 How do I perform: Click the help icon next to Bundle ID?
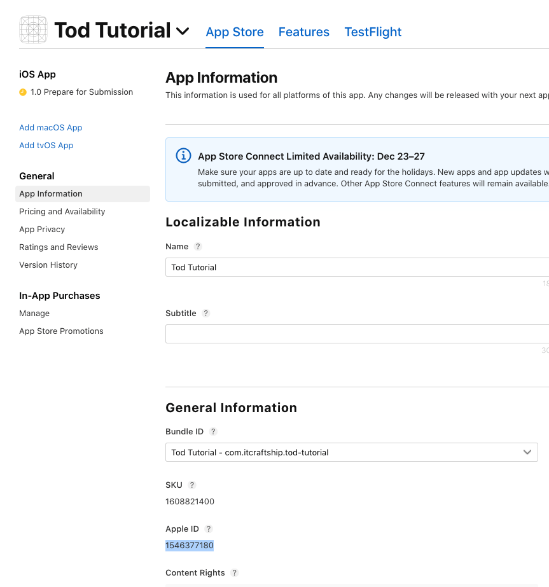pos(213,432)
